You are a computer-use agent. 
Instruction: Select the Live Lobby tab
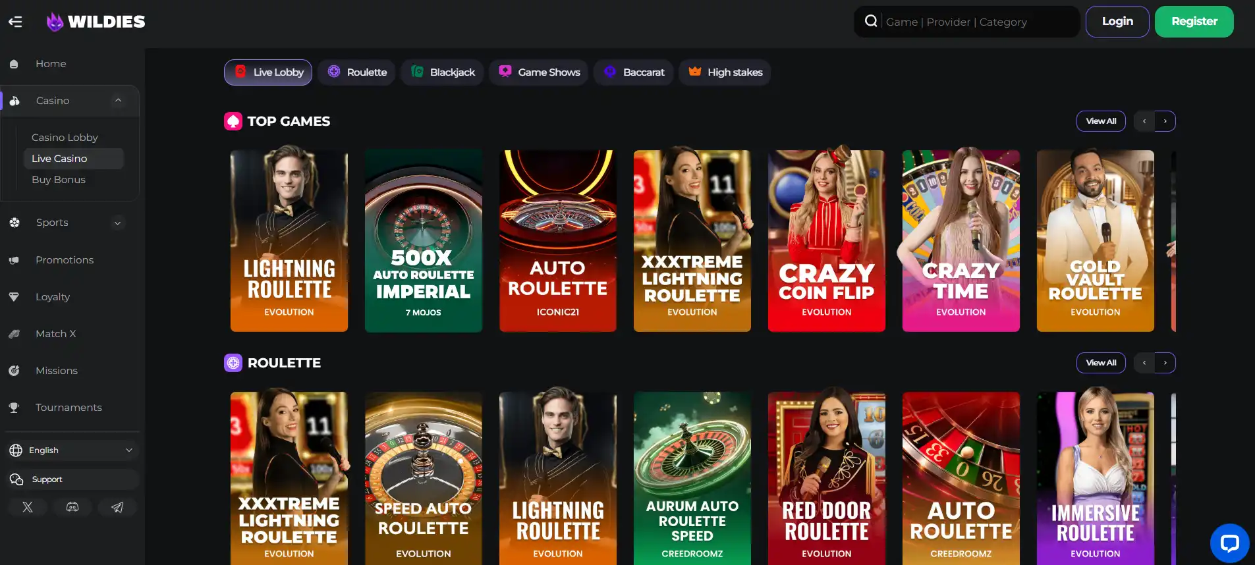(x=269, y=72)
